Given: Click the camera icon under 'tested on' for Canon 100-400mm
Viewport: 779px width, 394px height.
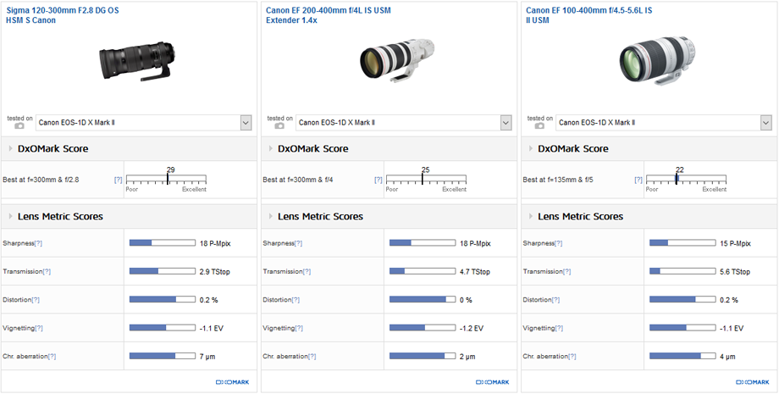Looking at the screenshot, I should click(x=540, y=125).
